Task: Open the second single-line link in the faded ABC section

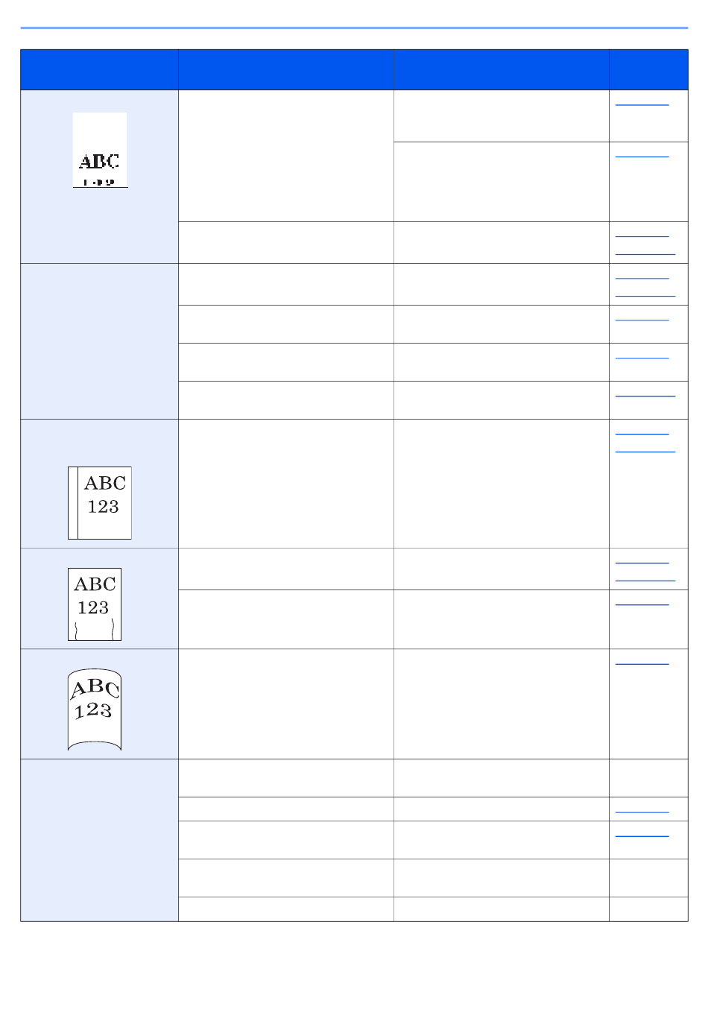Action: (x=642, y=156)
